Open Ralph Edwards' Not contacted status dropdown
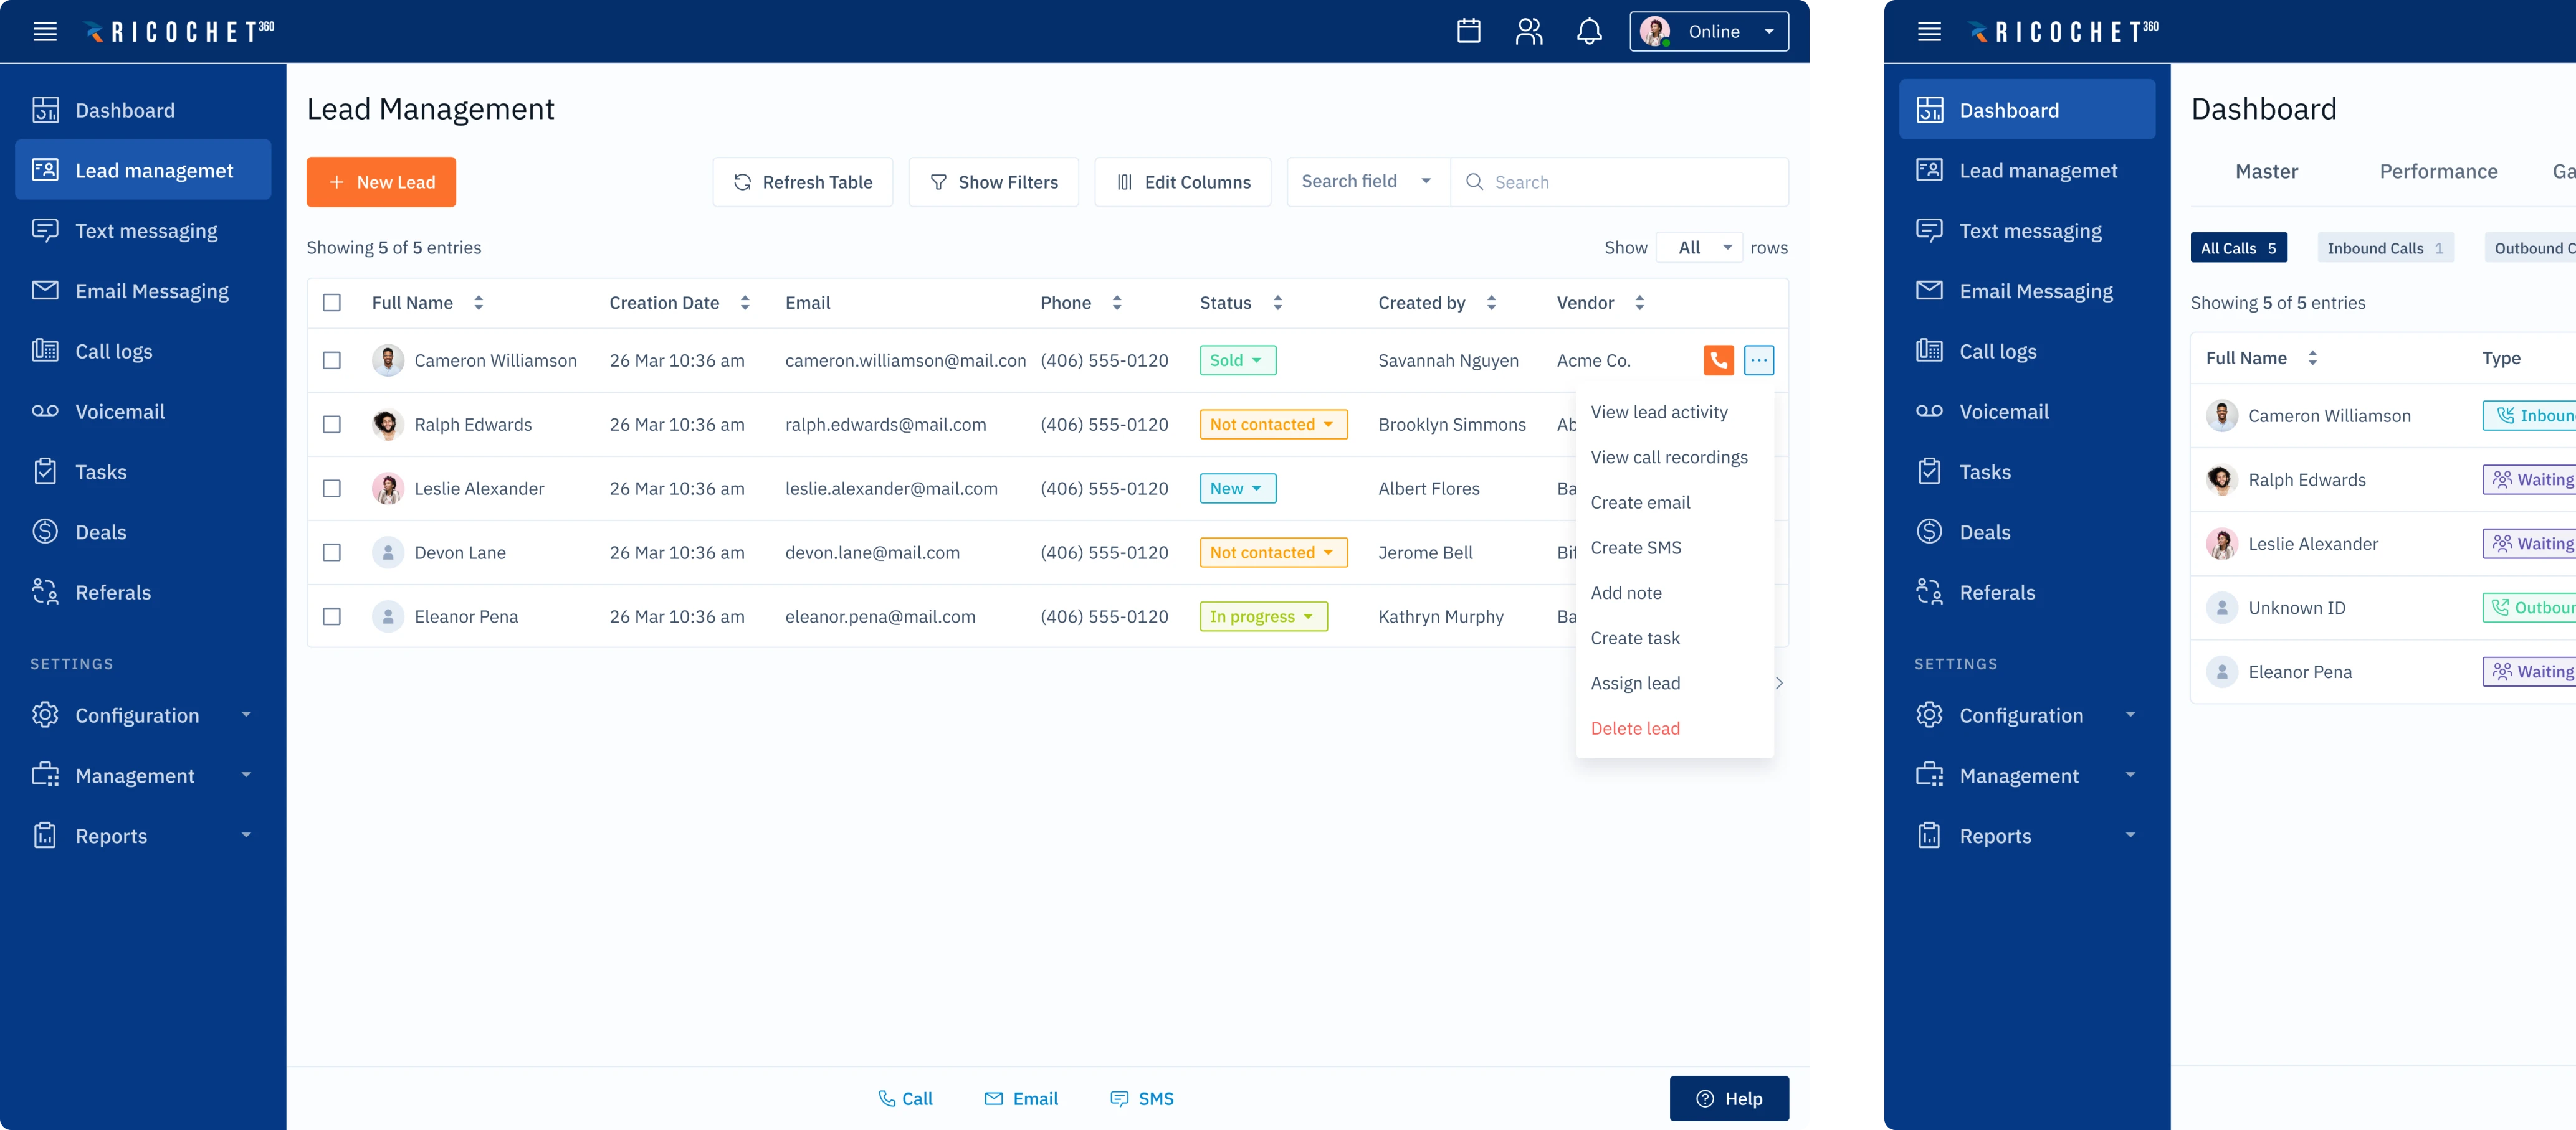This screenshot has width=2576, height=1130. [x=1273, y=425]
